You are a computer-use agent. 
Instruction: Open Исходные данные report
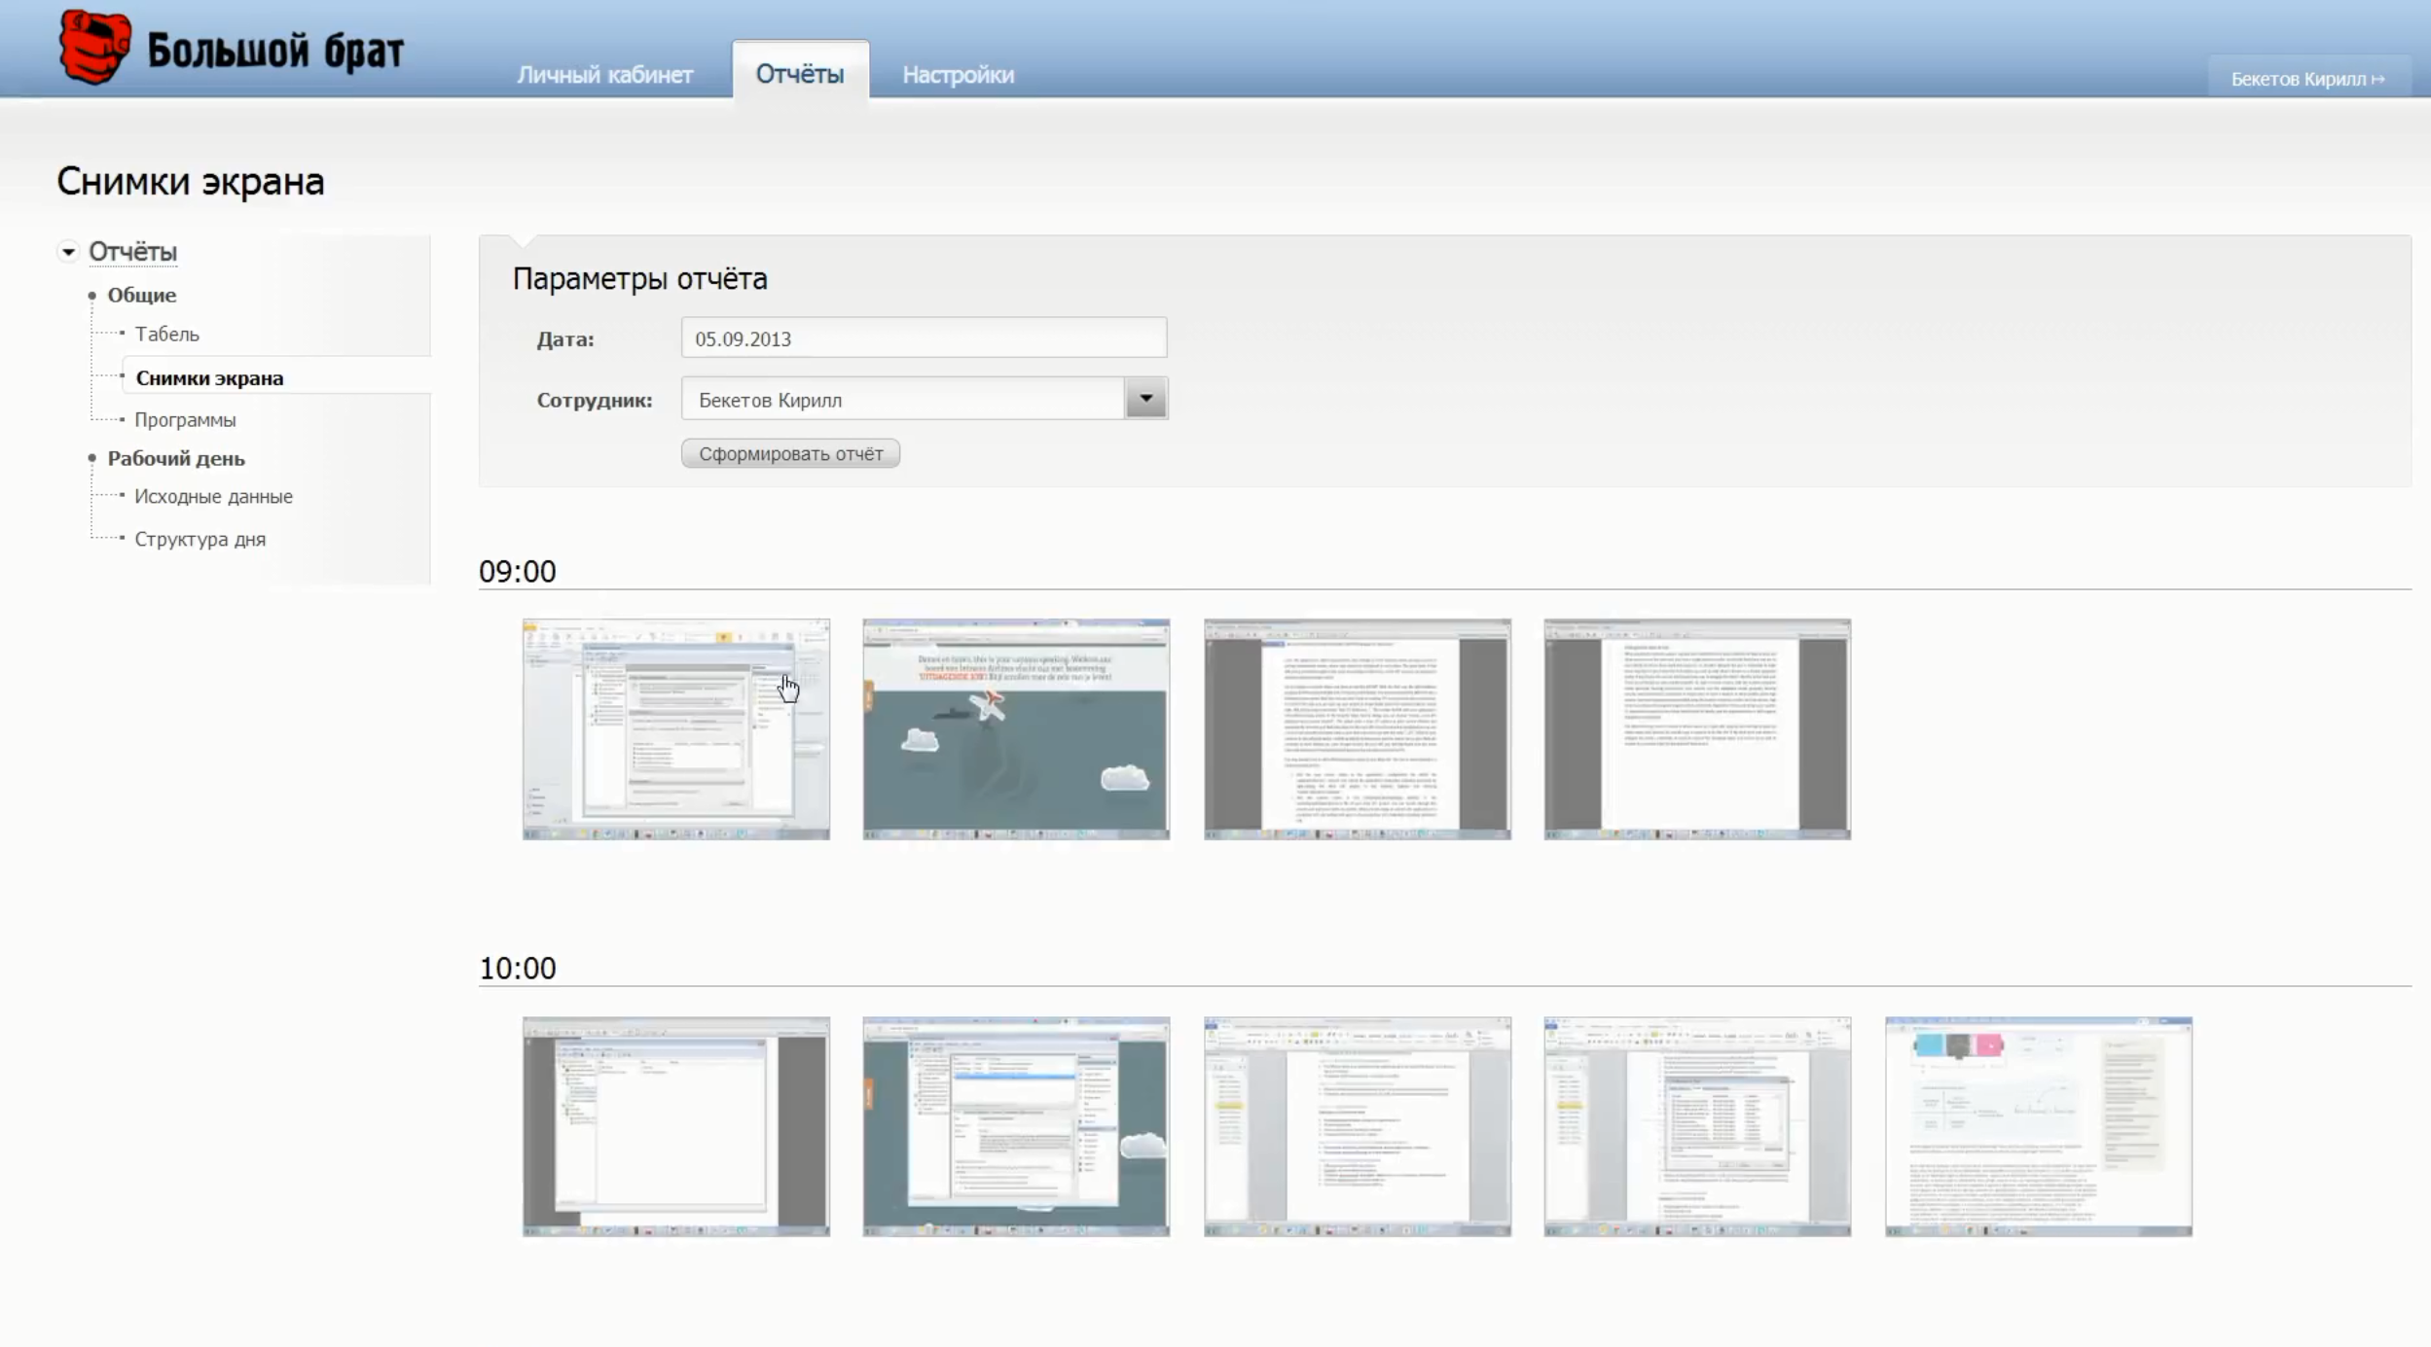(213, 497)
